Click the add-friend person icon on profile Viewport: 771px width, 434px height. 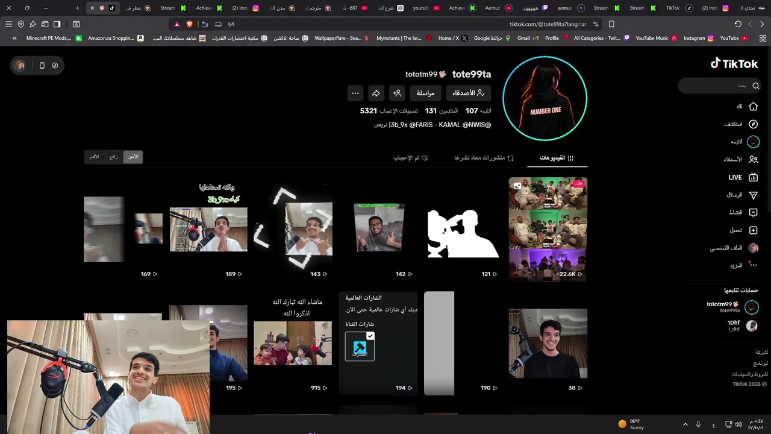click(x=397, y=93)
